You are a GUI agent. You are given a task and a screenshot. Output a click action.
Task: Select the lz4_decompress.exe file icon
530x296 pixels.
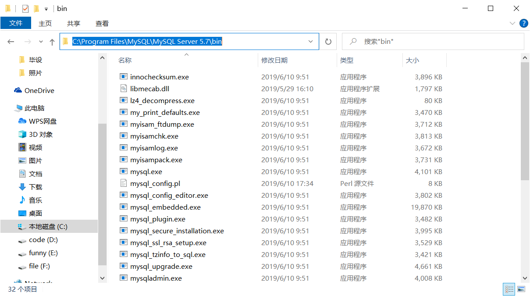click(123, 100)
